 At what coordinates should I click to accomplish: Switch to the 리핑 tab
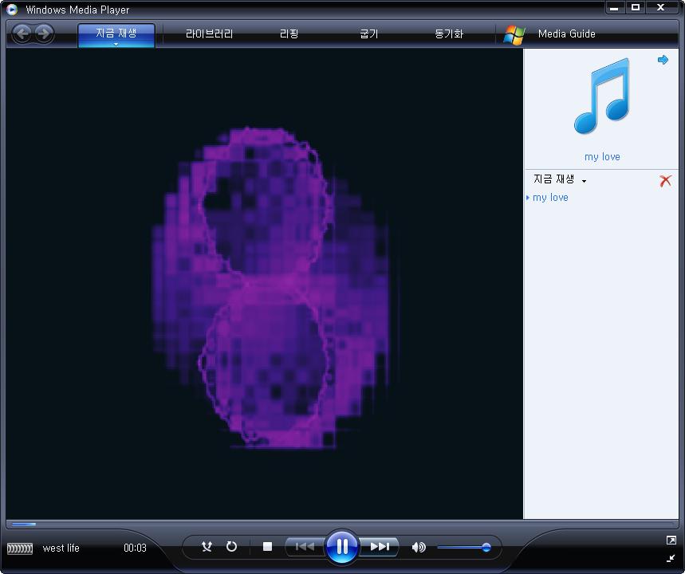tap(289, 33)
